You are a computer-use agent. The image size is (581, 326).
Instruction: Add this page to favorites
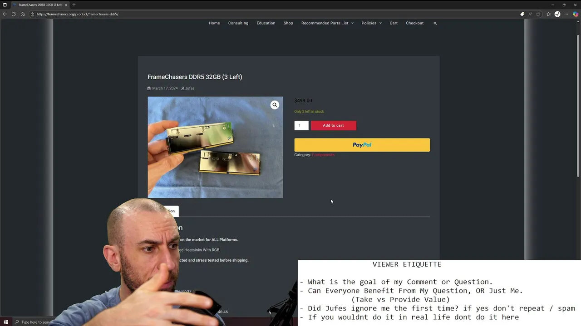coord(538,14)
